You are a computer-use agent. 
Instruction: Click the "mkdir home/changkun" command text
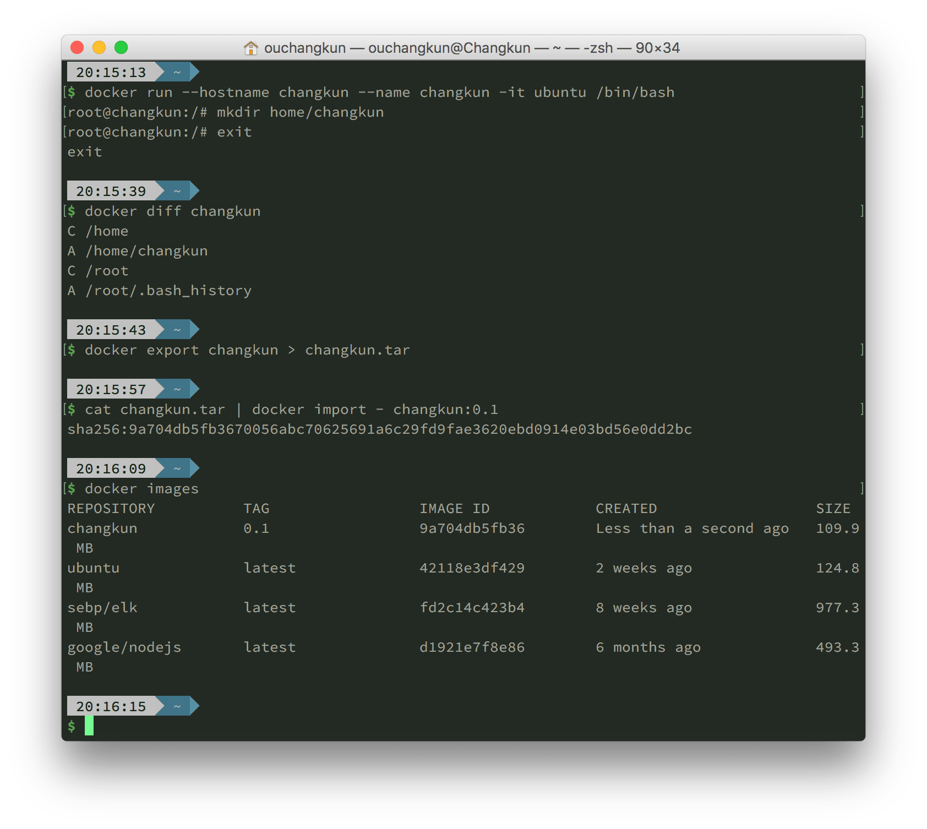[x=300, y=112]
